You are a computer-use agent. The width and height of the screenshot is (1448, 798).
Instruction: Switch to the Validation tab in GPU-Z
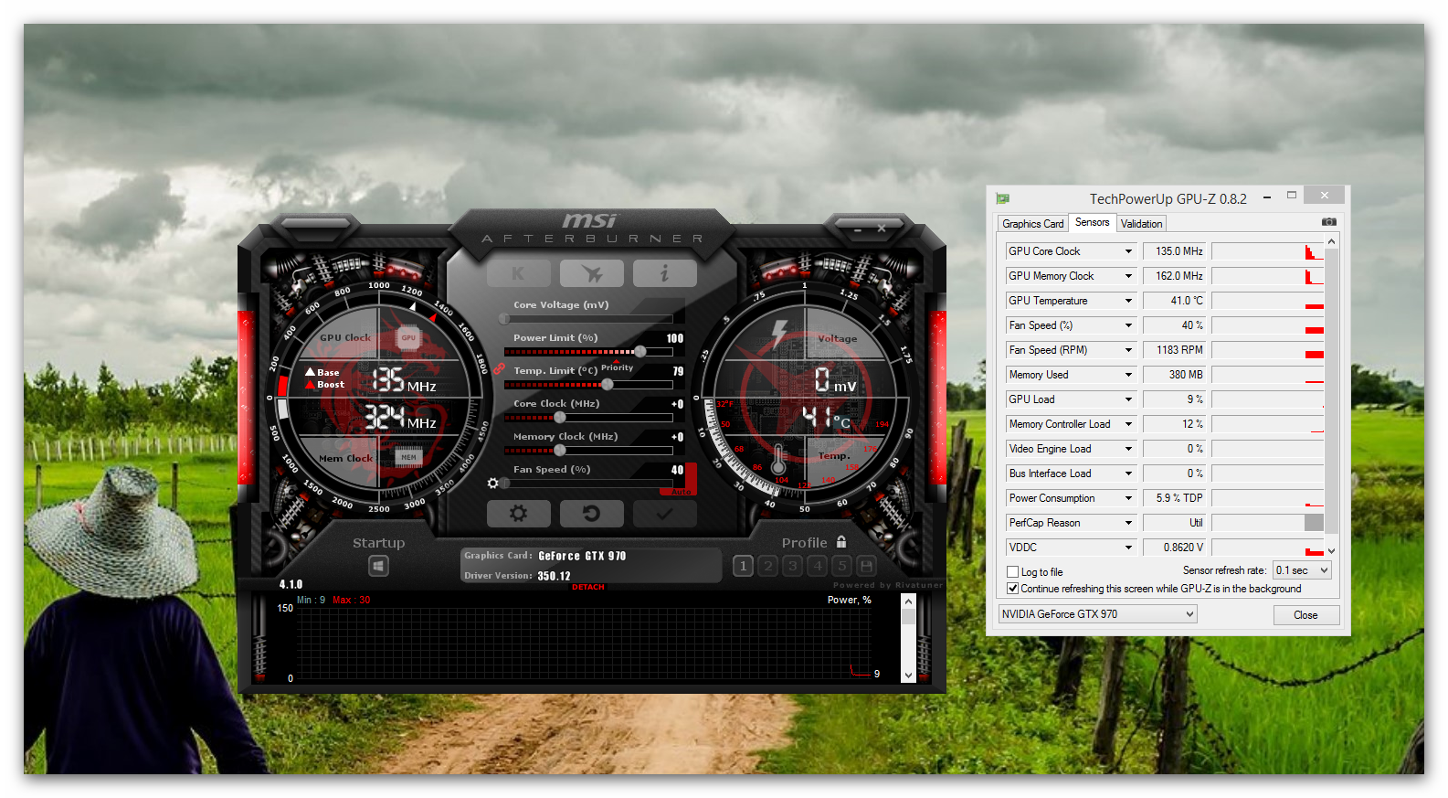coord(1142,224)
